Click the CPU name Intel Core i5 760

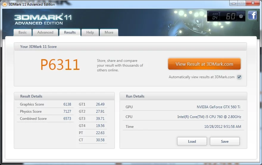(x=209, y=117)
